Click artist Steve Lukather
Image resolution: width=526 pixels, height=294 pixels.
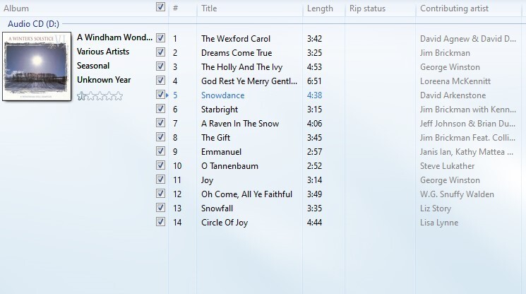(447, 166)
